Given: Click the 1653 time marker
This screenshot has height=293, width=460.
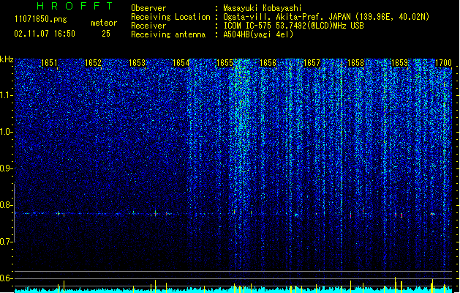Looking at the screenshot, I should pyautogui.click(x=137, y=63).
